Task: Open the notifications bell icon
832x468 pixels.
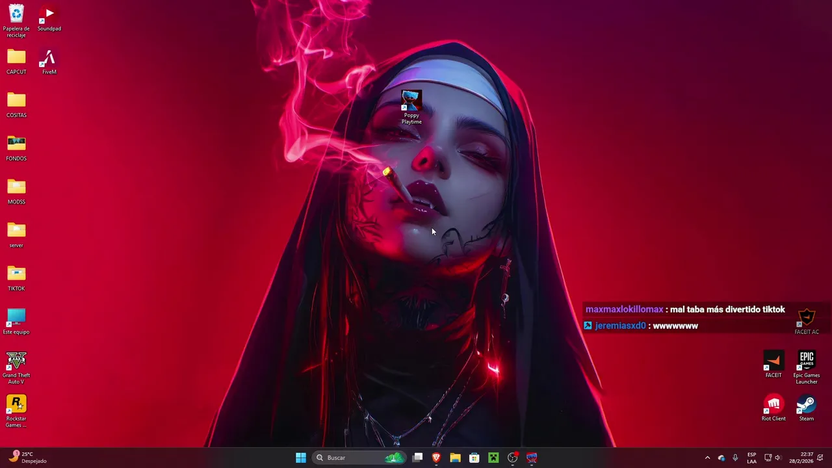Action: (x=821, y=458)
